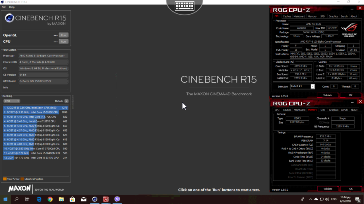This screenshot has width=364, height=204.
Task: Open Caches tab in lower CPU-Z window
Action: pyautogui.click(x=287, y=110)
